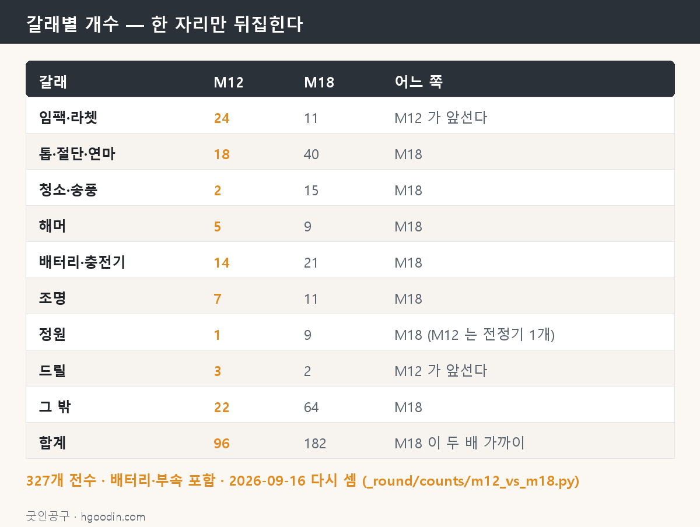Image resolution: width=700 pixels, height=527 pixels.
Task: Click 'M12 가 앞선다' in 임팩·라쳇 row
Action: 440,118
